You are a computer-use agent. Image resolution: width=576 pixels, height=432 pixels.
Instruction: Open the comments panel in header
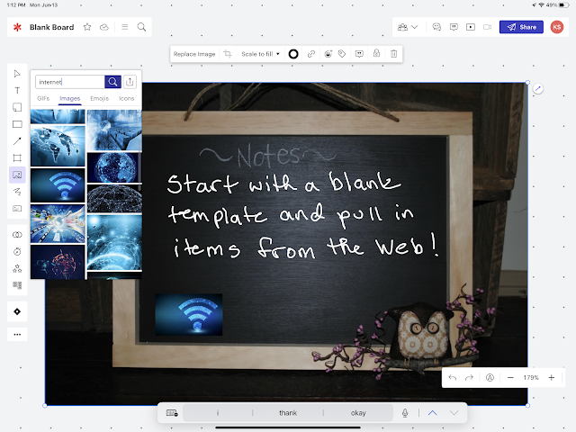tap(454, 27)
